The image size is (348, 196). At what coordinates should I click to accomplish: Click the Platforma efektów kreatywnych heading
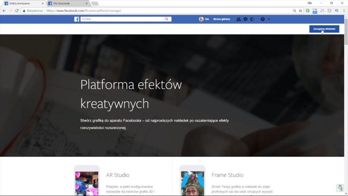(x=131, y=94)
